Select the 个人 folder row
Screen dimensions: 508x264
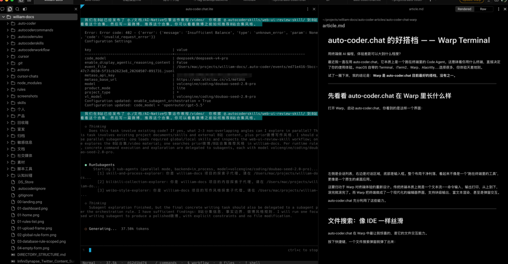(39, 110)
